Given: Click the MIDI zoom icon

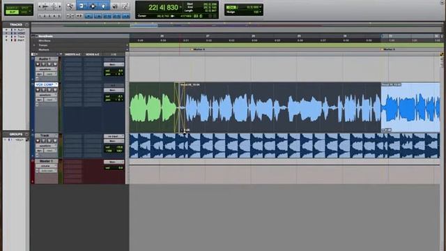Looking at the screenshot, I should click(x=54, y=6).
